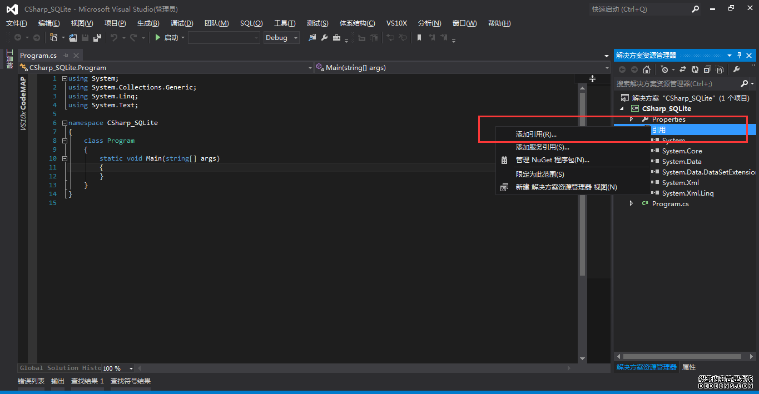Click Home icon in Solution Explorer
The width and height of the screenshot is (759, 394).
[x=646, y=69]
